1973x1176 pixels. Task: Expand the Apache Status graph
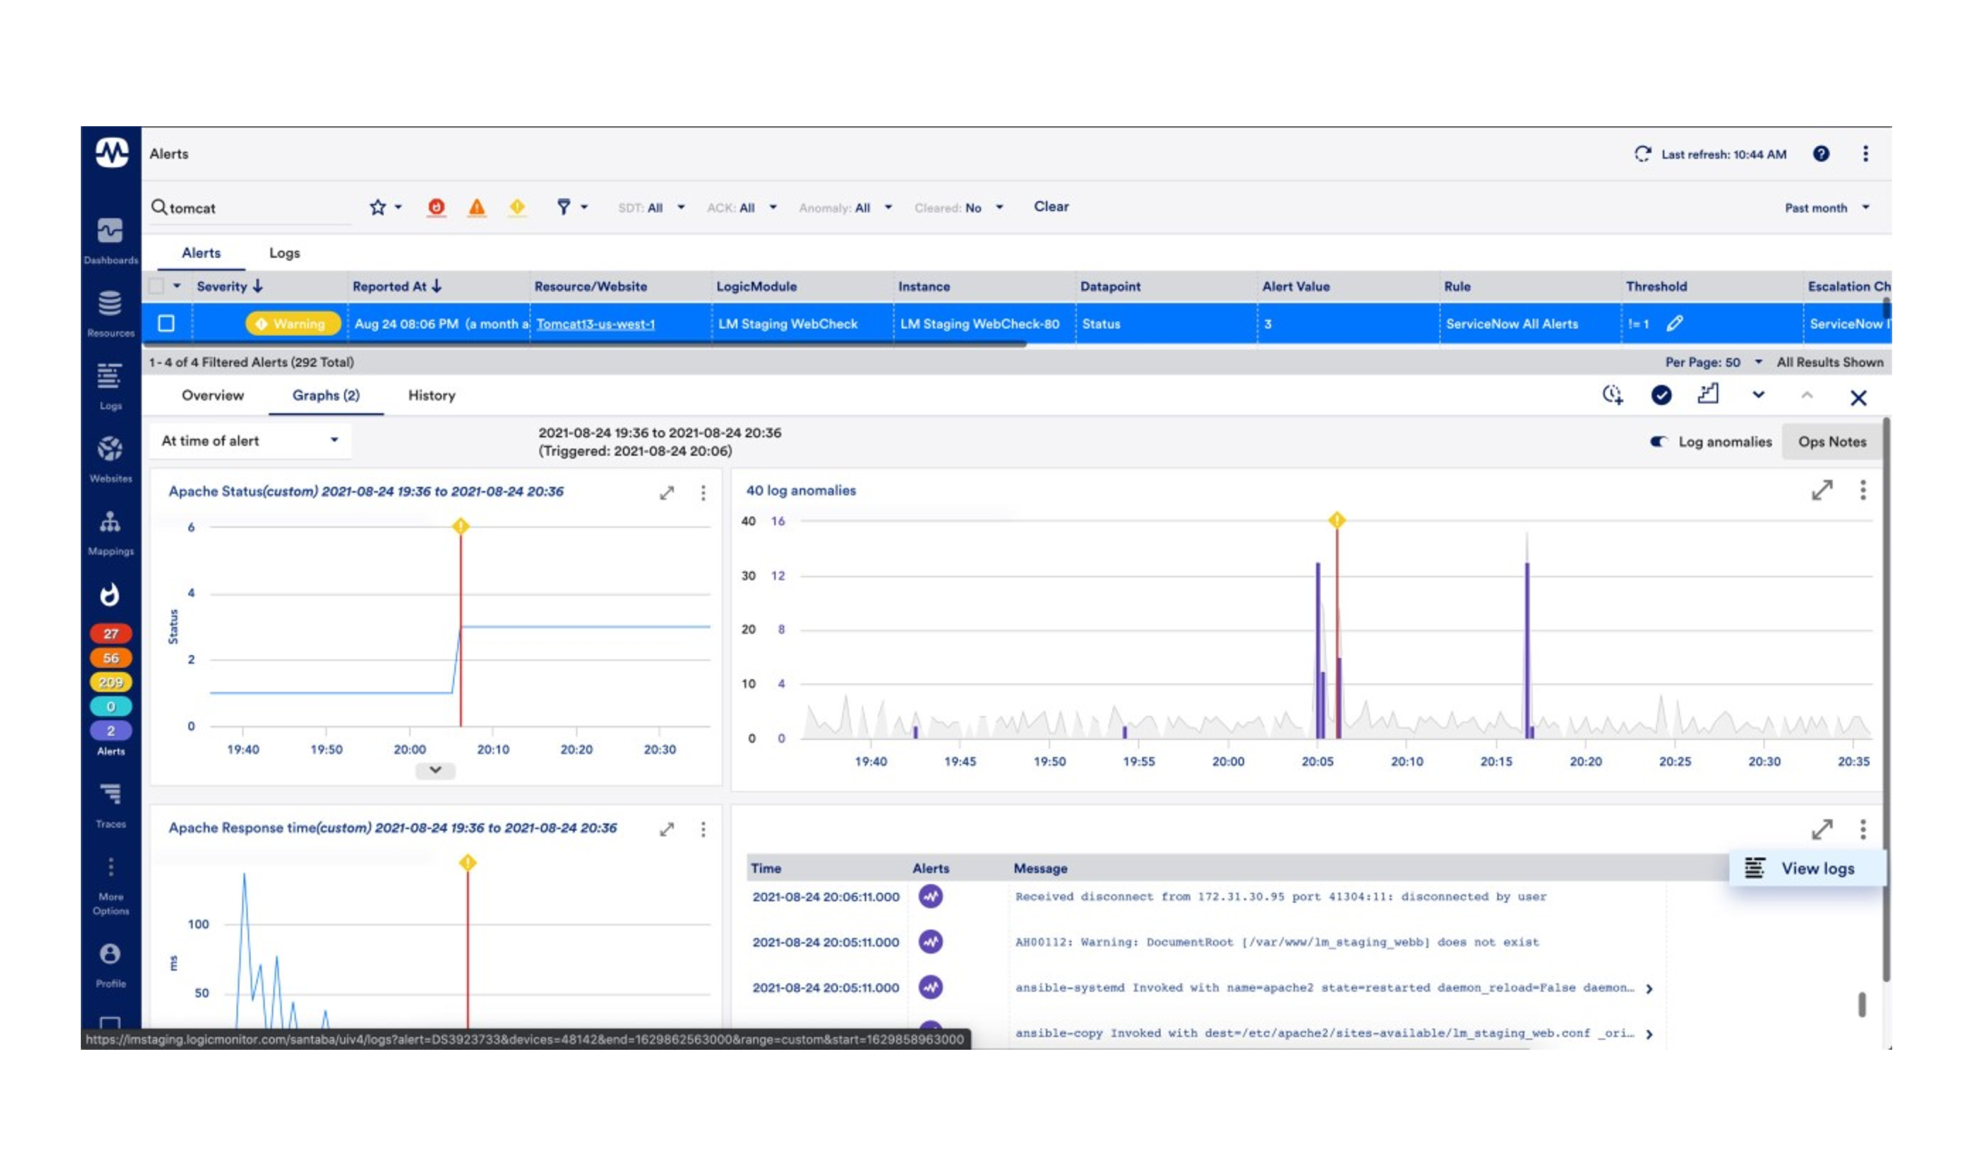point(667,493)
